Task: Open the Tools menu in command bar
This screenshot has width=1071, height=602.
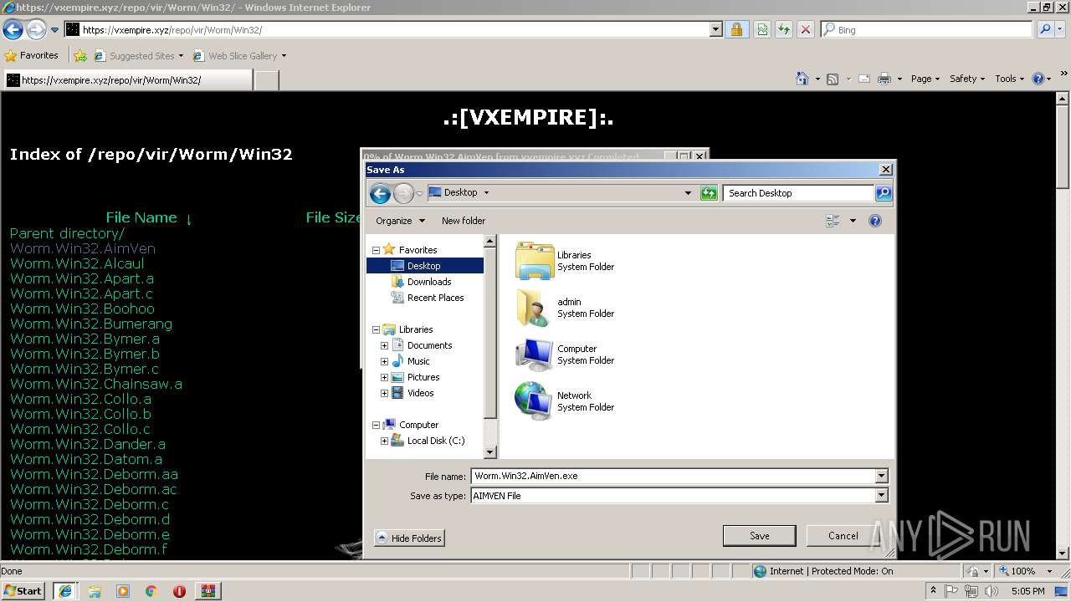Action: 1010,79
